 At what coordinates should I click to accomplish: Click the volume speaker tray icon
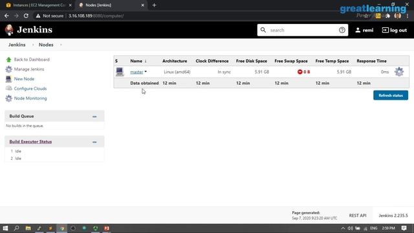tap(350, 228)
